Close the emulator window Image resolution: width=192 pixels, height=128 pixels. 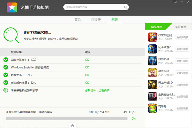[x=188, y=2]
